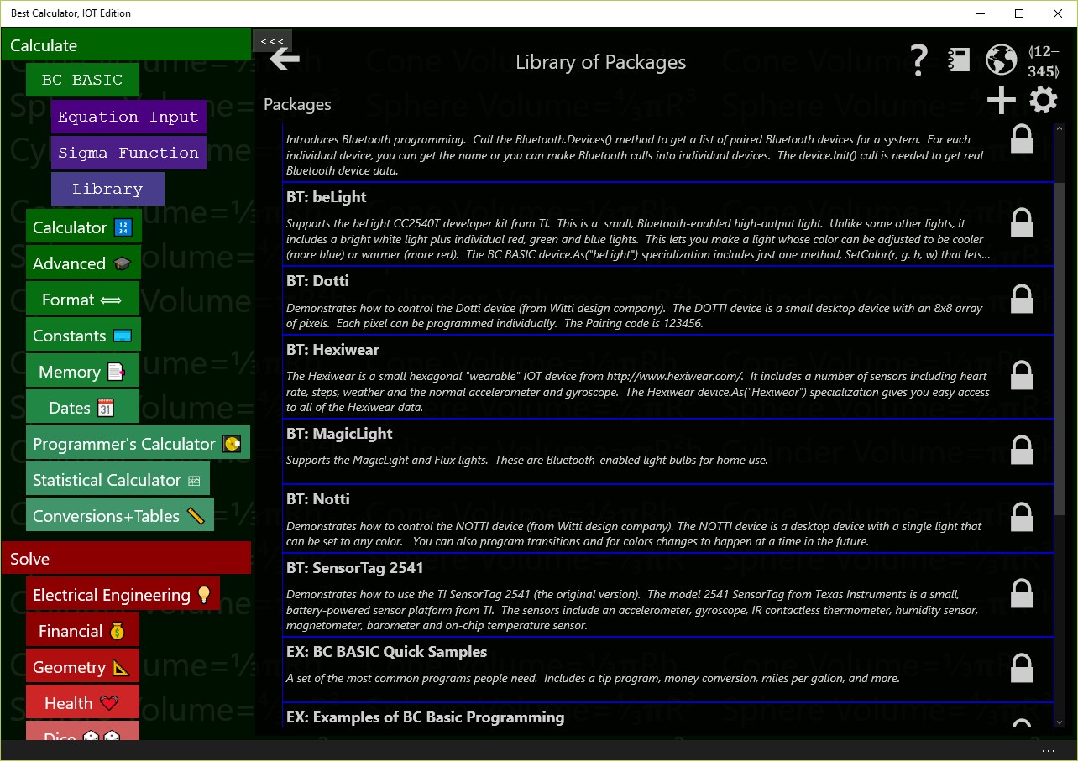This screenshot has height=761, width=1078.
Task: Click lock icon for BT: MagicLight
Action: tap(1022, 450)
